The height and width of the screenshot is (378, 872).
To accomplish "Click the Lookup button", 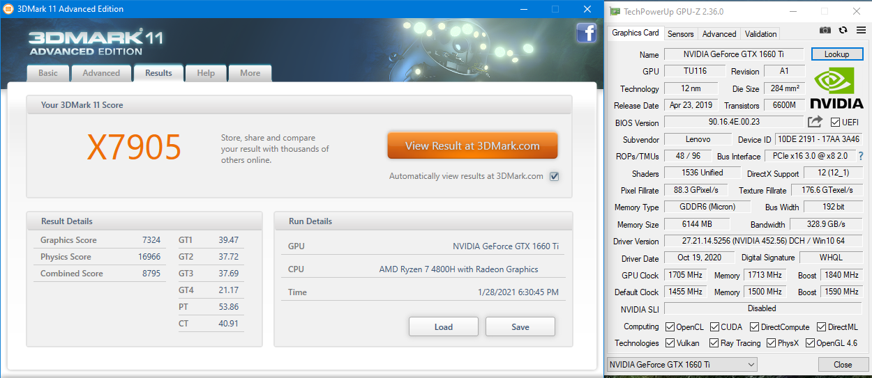I will (x=837, y=54).
